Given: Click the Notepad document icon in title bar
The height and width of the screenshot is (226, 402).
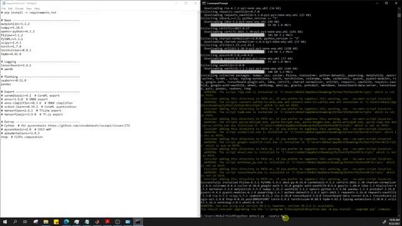Looking at the screenshot, I should (3, 3).
